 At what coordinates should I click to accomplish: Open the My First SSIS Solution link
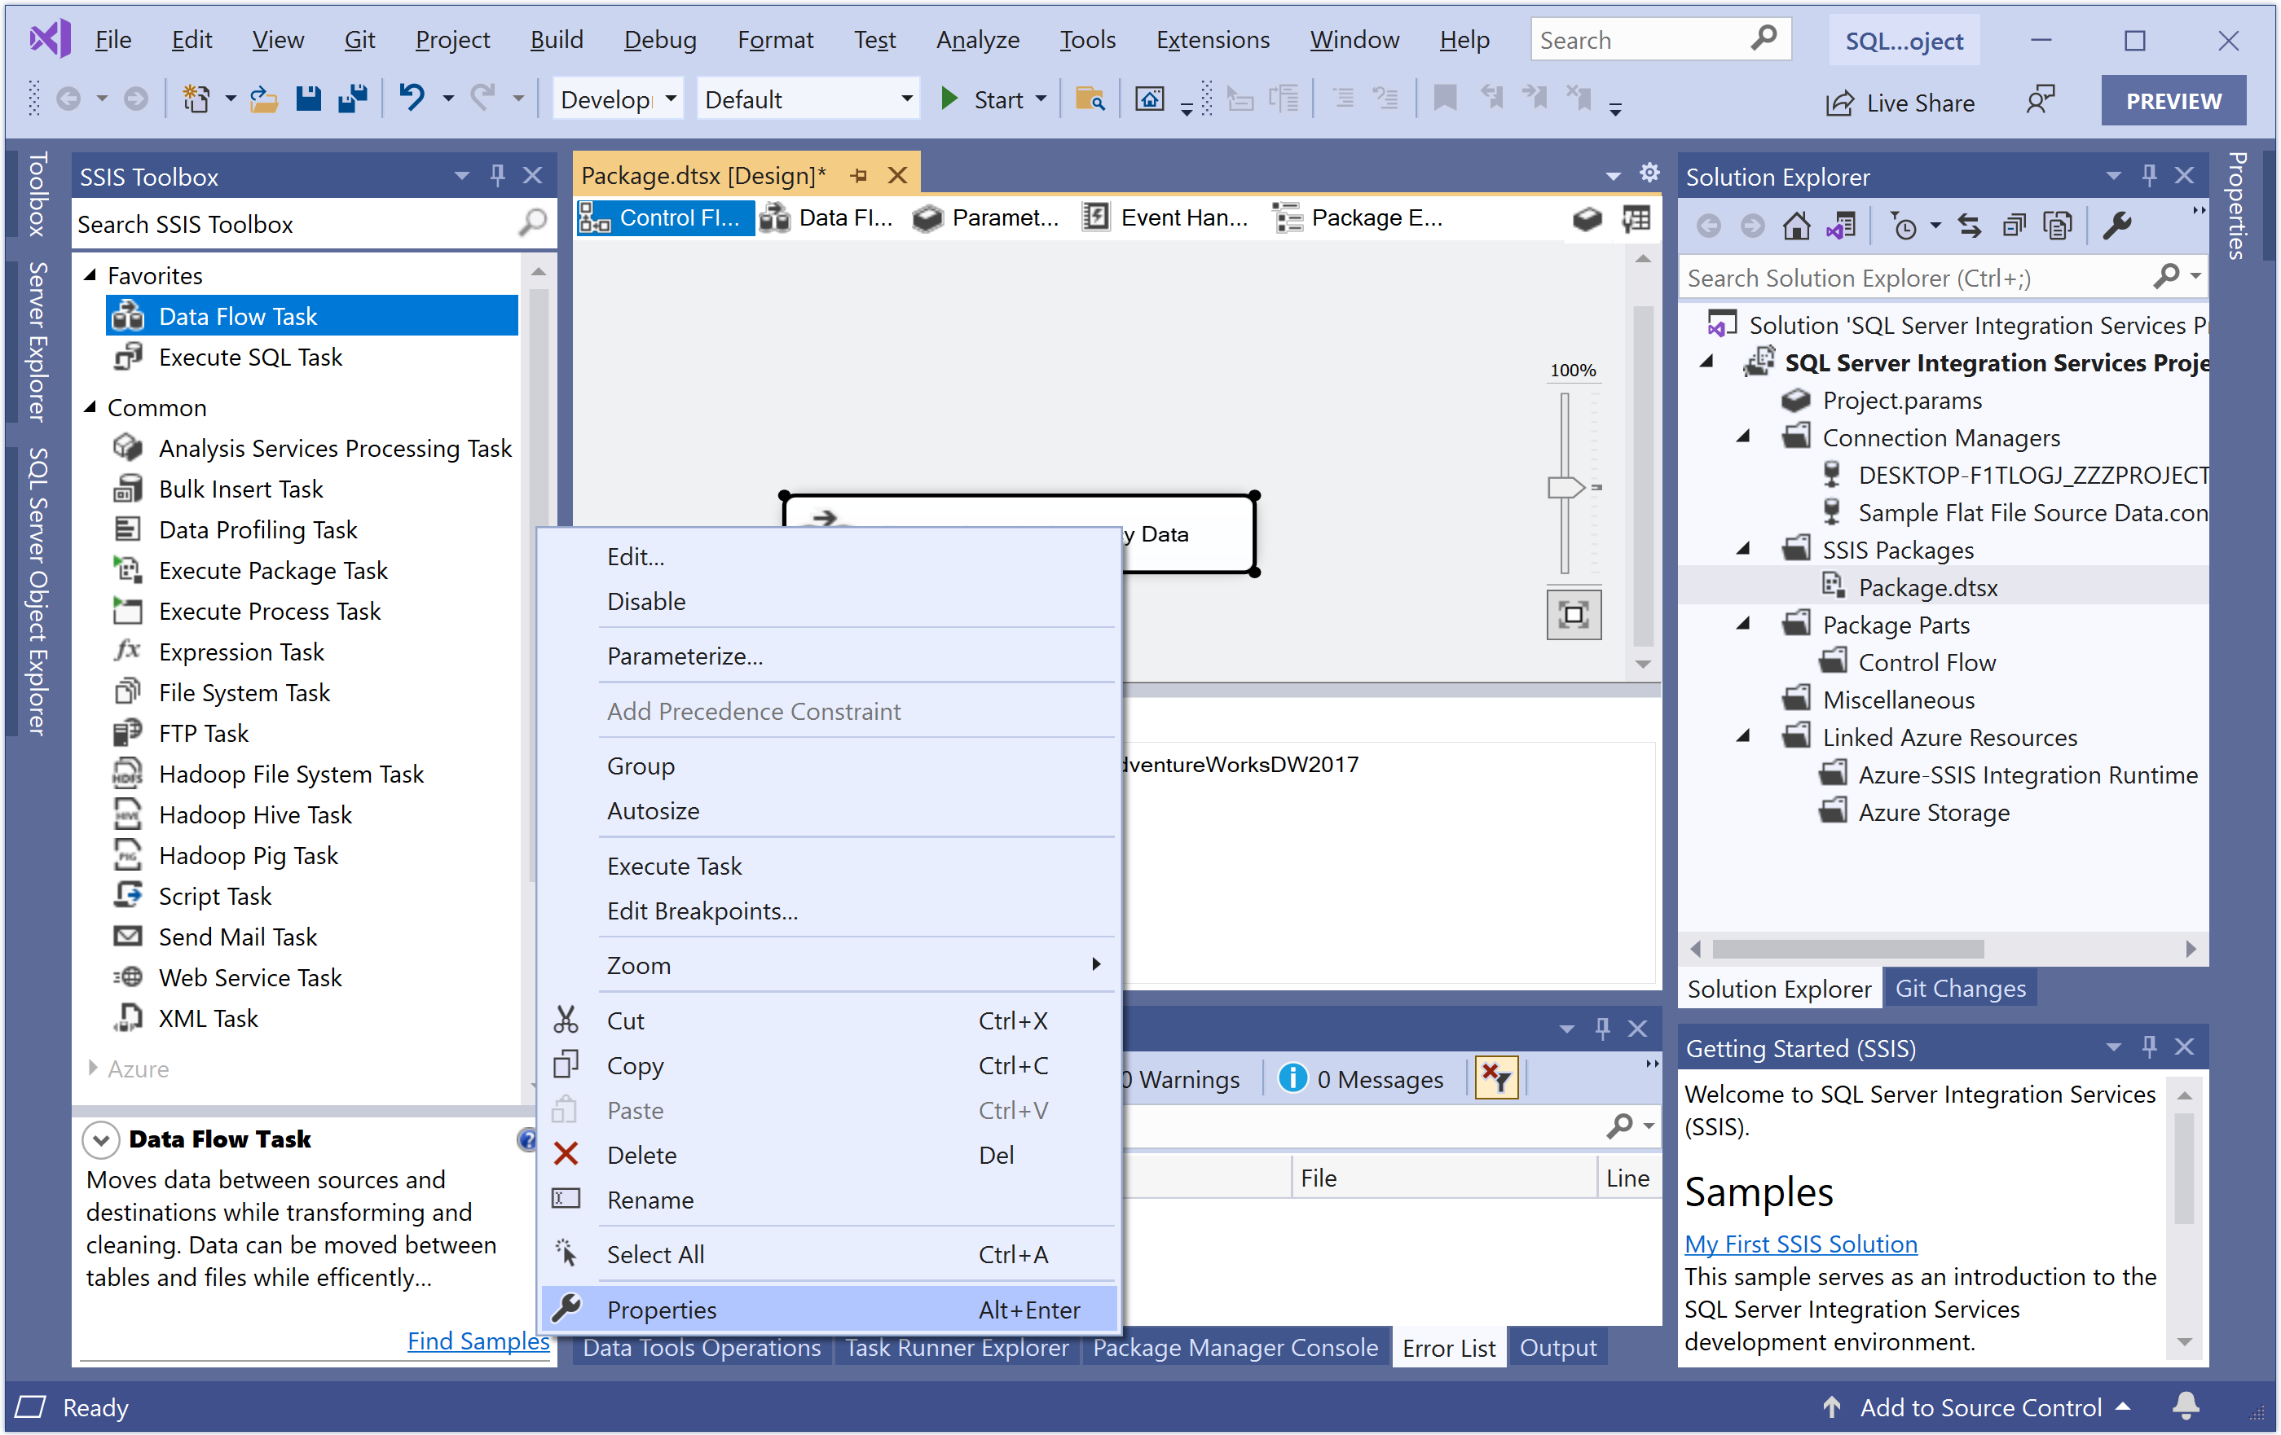click(1800, 1244)
